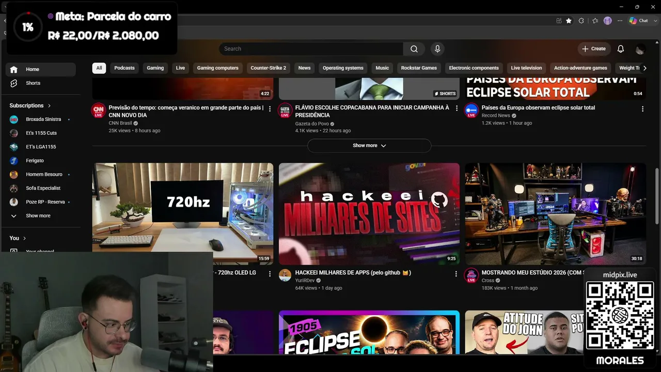Select the Gaming category chip
The height and width of the screenshot is (372, 661).
point(155,68)
